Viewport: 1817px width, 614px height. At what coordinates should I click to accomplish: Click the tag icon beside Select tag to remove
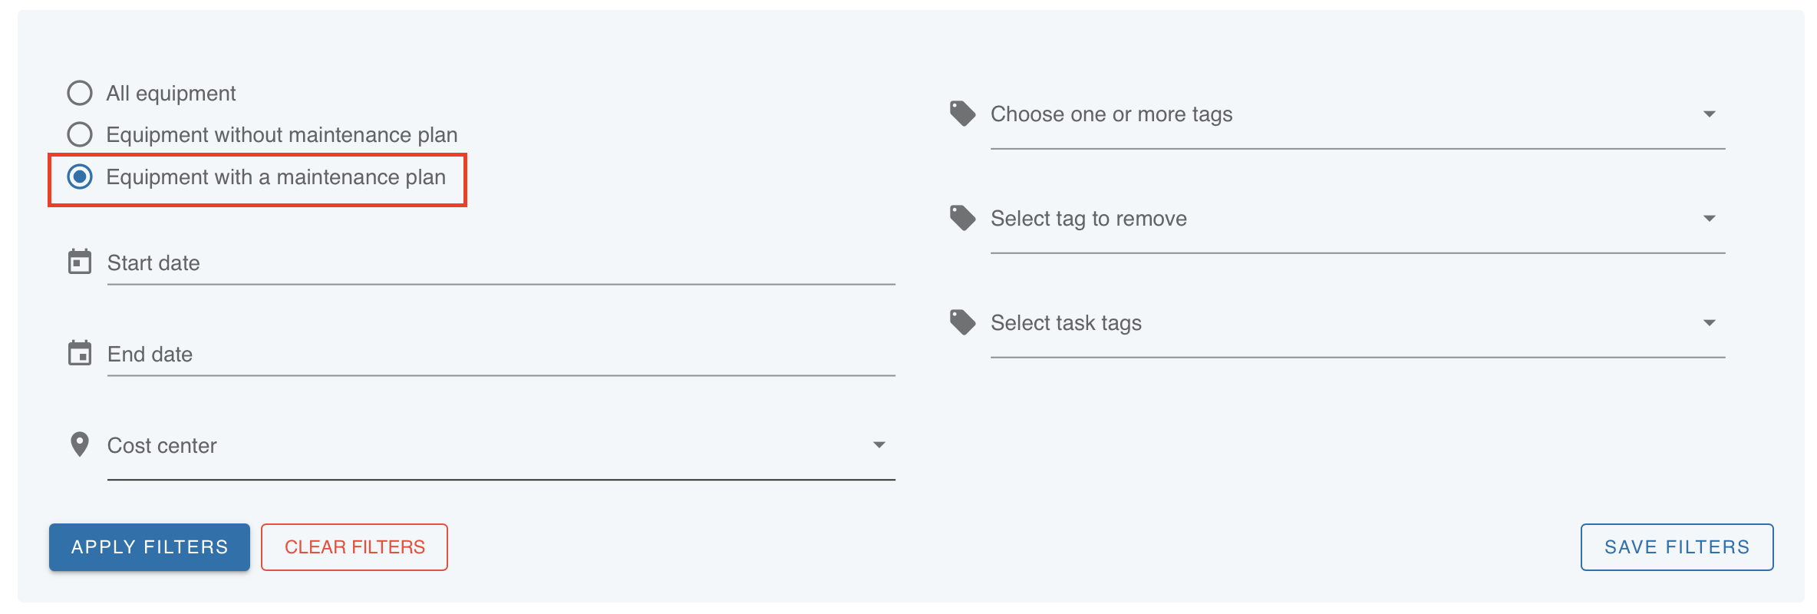coord(962,218)
